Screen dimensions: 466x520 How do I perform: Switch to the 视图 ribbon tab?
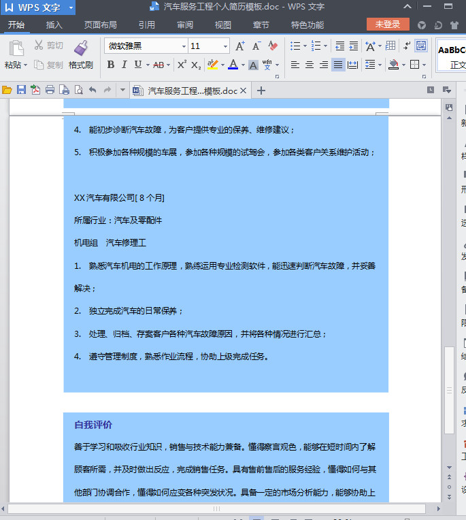222,25
